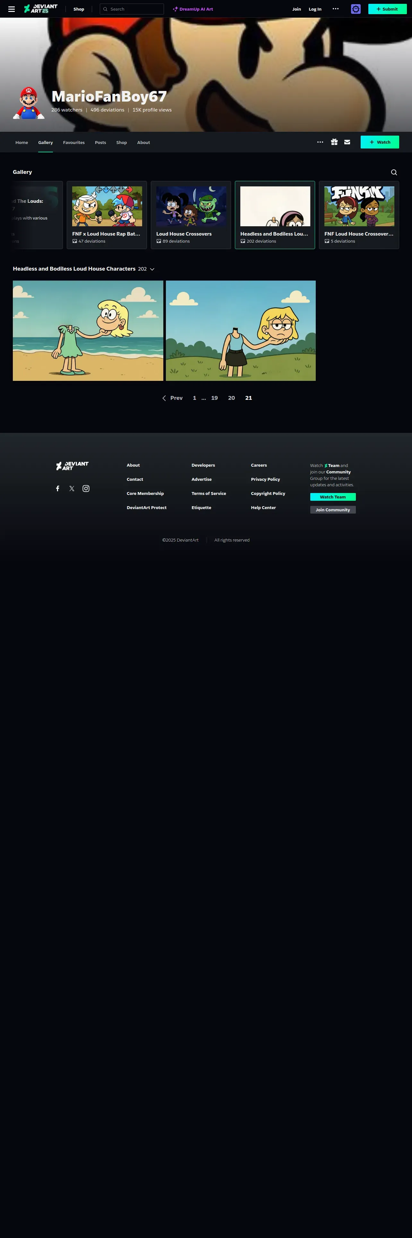Open Etiquette footer link
412x1238 pixels.
click(x=202, y=507)
